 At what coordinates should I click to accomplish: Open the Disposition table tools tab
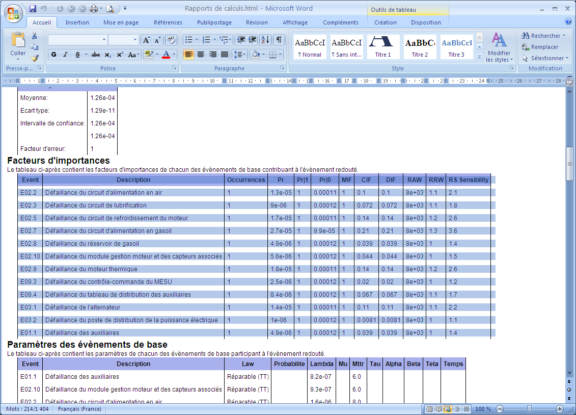click(426, 22)
